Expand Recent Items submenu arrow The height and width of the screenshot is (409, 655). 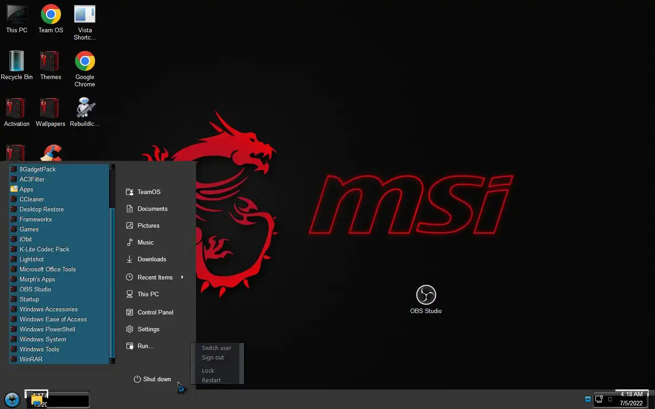click(182, 277)
